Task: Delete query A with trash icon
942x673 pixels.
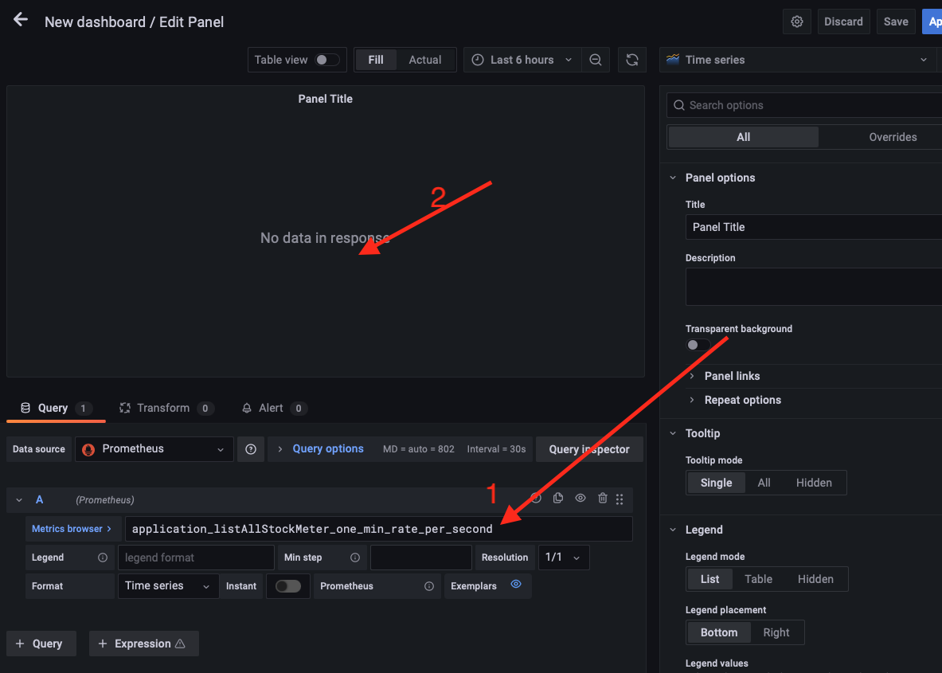Action: point(603,498)
